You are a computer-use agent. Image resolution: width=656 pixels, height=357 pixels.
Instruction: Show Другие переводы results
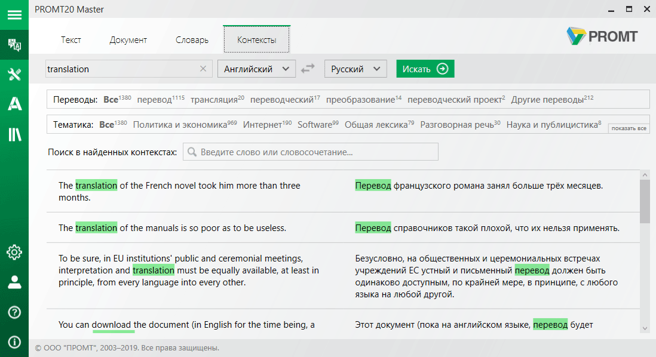coord(552,100)
